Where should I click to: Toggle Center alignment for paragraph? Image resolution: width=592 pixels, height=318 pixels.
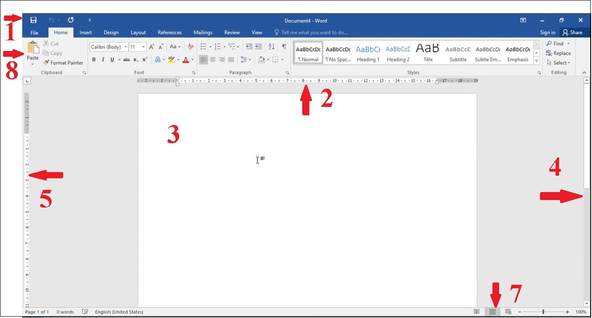(x=213, y=60)
